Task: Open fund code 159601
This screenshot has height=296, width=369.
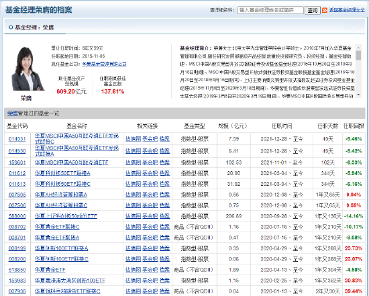Action: click(17, 162)
